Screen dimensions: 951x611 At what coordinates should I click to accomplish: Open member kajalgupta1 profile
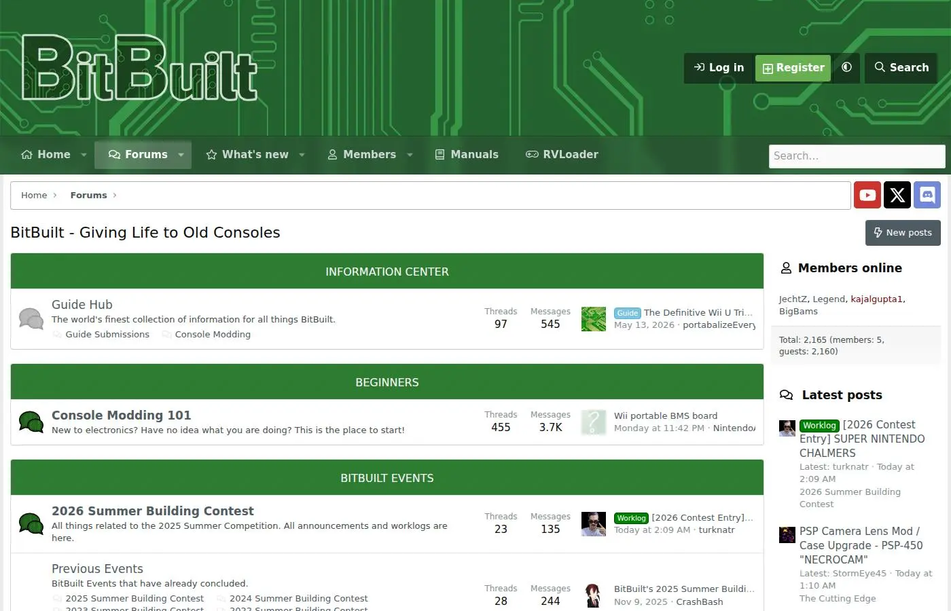point(877,299)
